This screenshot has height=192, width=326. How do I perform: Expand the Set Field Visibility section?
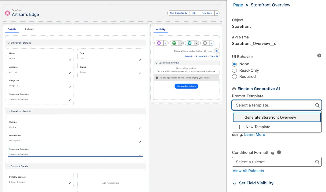coord(234,183)
